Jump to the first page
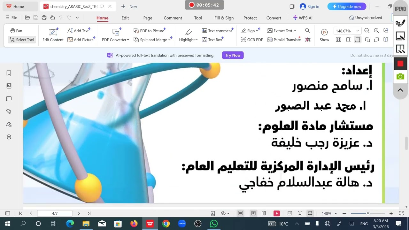Image resolution: width=409 pixels, height=230 pixels. [x=21, y=213]
